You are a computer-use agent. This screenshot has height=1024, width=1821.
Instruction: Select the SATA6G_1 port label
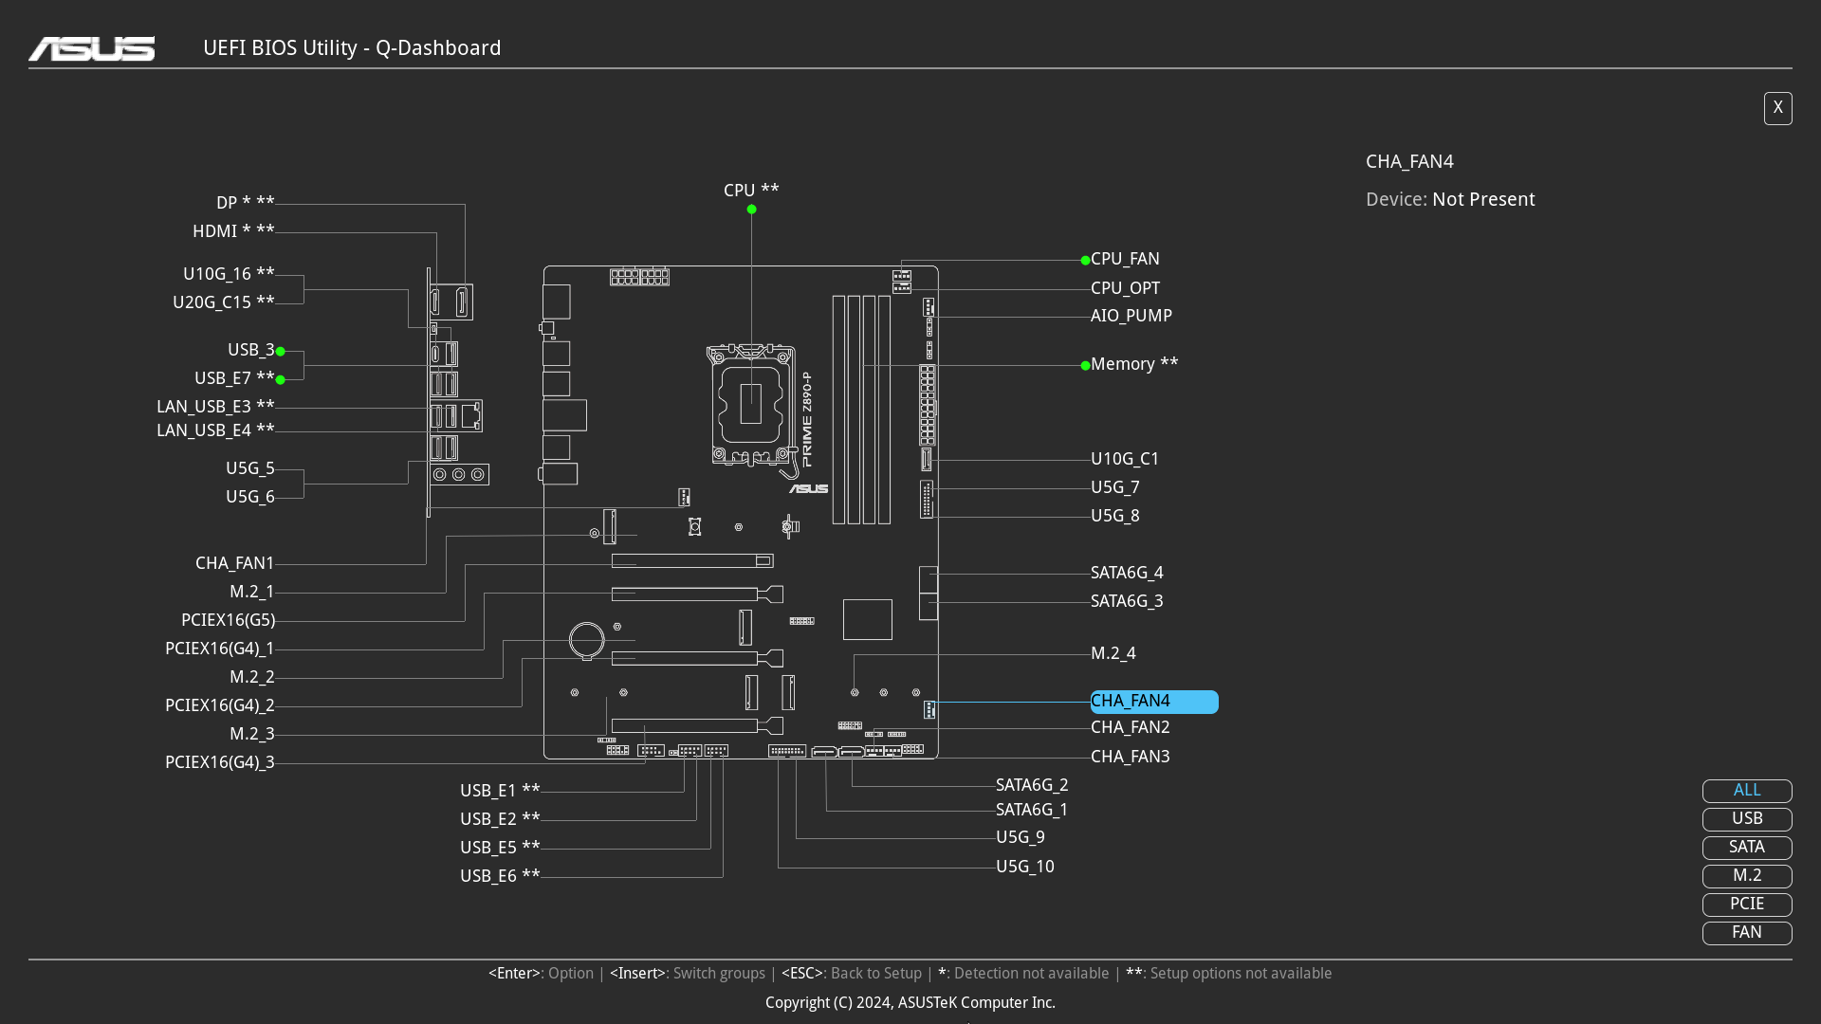(x=1032, y=810)
